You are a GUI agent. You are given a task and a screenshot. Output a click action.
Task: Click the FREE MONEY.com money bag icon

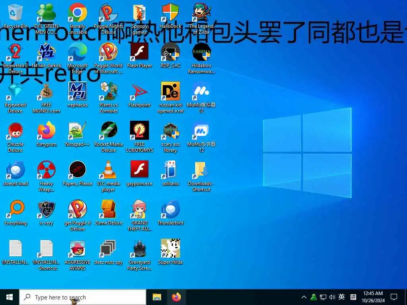[x=46, y=91]
